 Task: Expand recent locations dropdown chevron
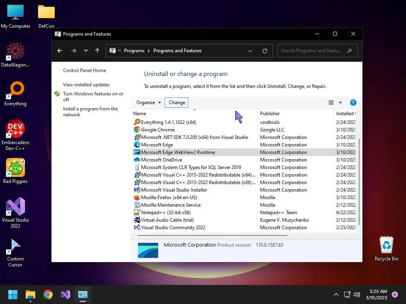(x=86, y=51)
